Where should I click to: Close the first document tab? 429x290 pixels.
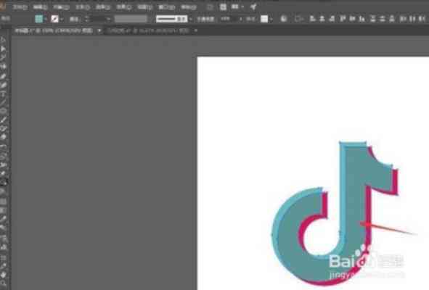pyautogui.click(x=99, y=30)
